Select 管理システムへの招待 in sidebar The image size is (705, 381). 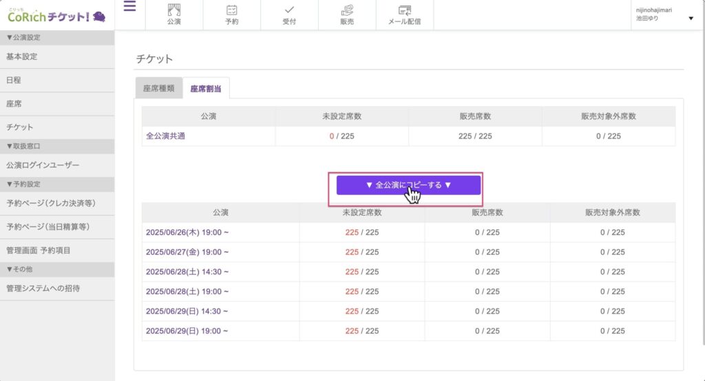point(43,288)
